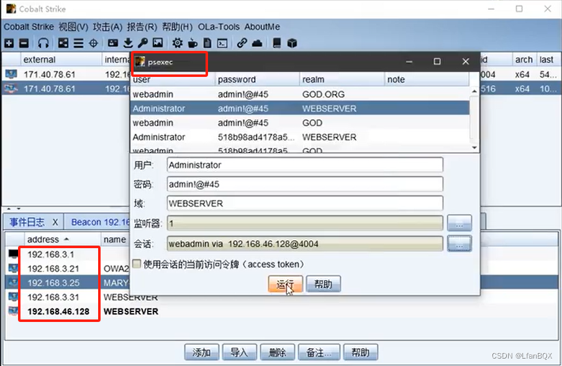
Task: Click the 监听器 field showing 1
Action: coord(305,223)
